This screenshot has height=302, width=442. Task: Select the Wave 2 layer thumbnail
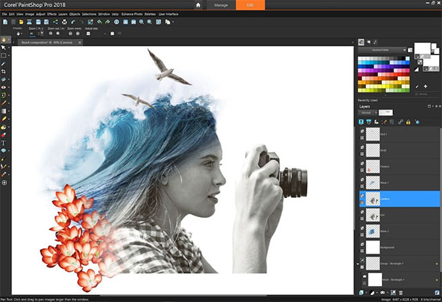(373, 231)
